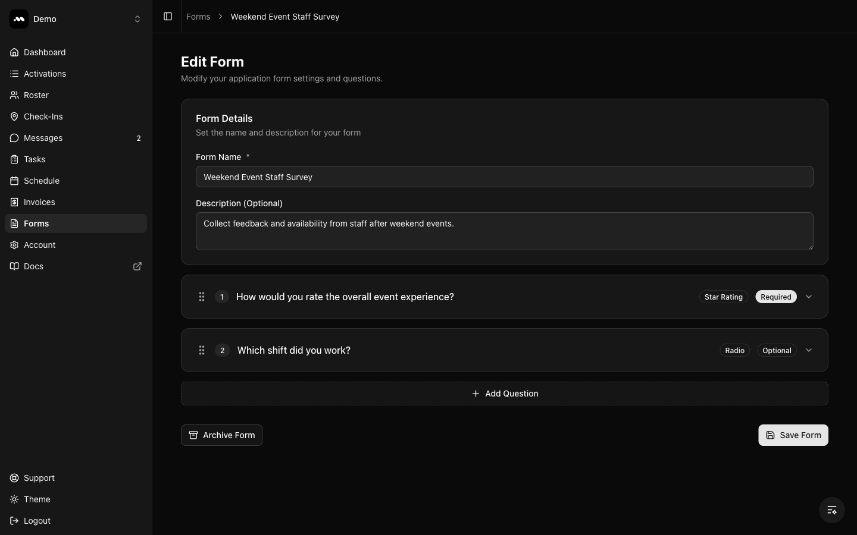Image resolution: width=857 pixels, height=535 pixels.
Task: Open the Demo workspace switcher
Action: [x=137, y=18]
